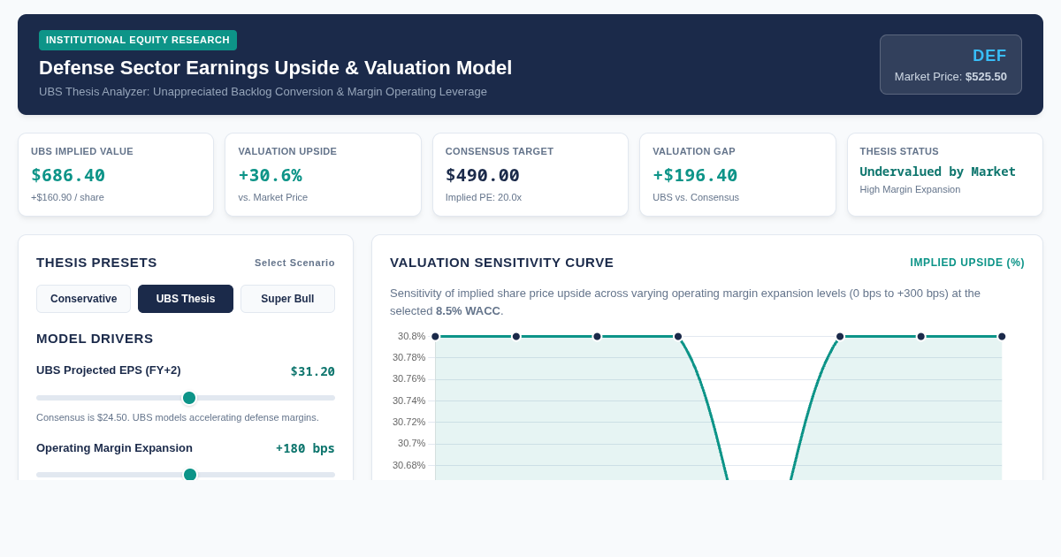
Task: Click the High Margin Expansion text
Action: coord(910,189)
